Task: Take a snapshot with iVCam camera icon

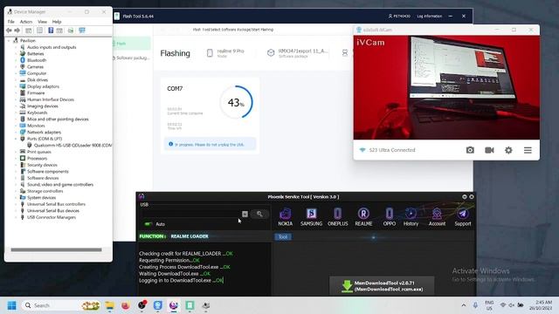Action: point(470,150)
